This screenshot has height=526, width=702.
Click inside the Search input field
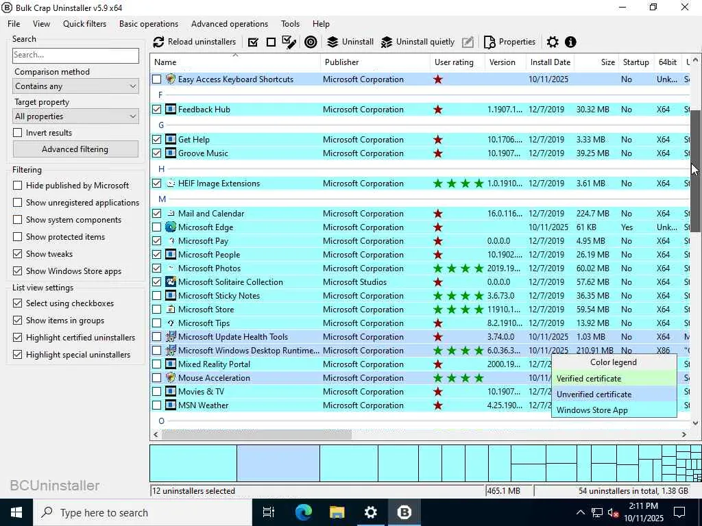[x=75, y=55]
